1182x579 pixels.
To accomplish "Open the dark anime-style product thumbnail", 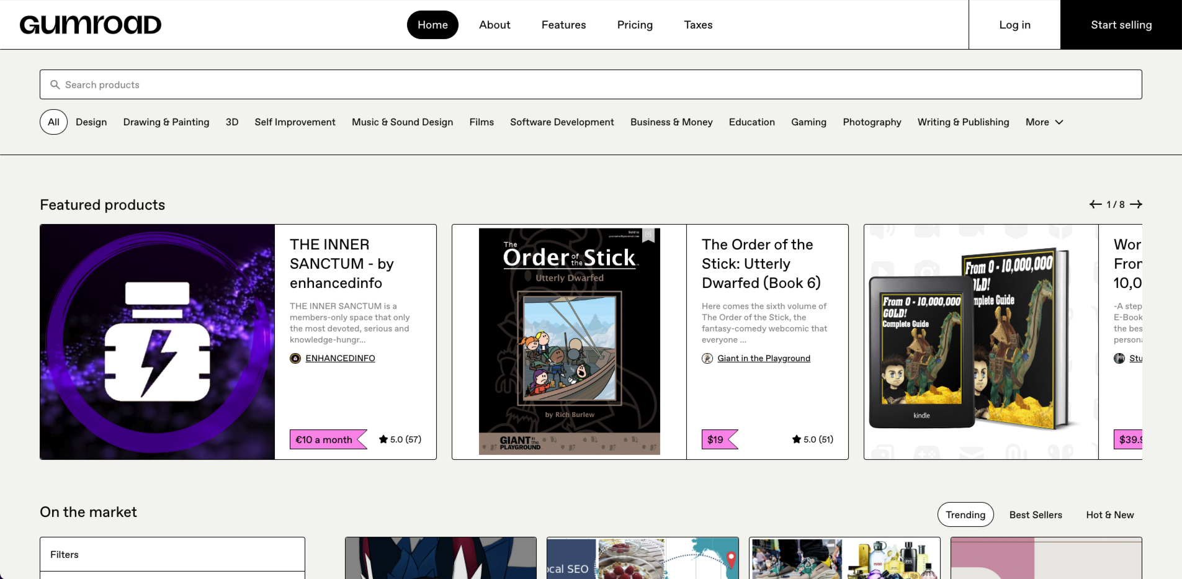I will pyautogui.click(x=441, y=558).
